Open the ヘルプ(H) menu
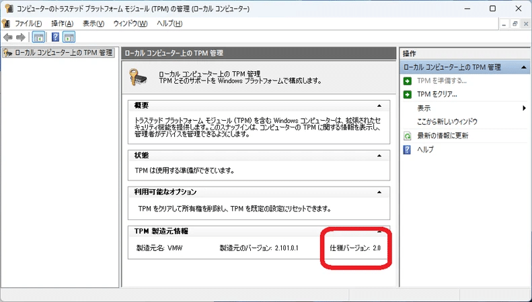This screenshot has width=532, height=302. point(169,23)
